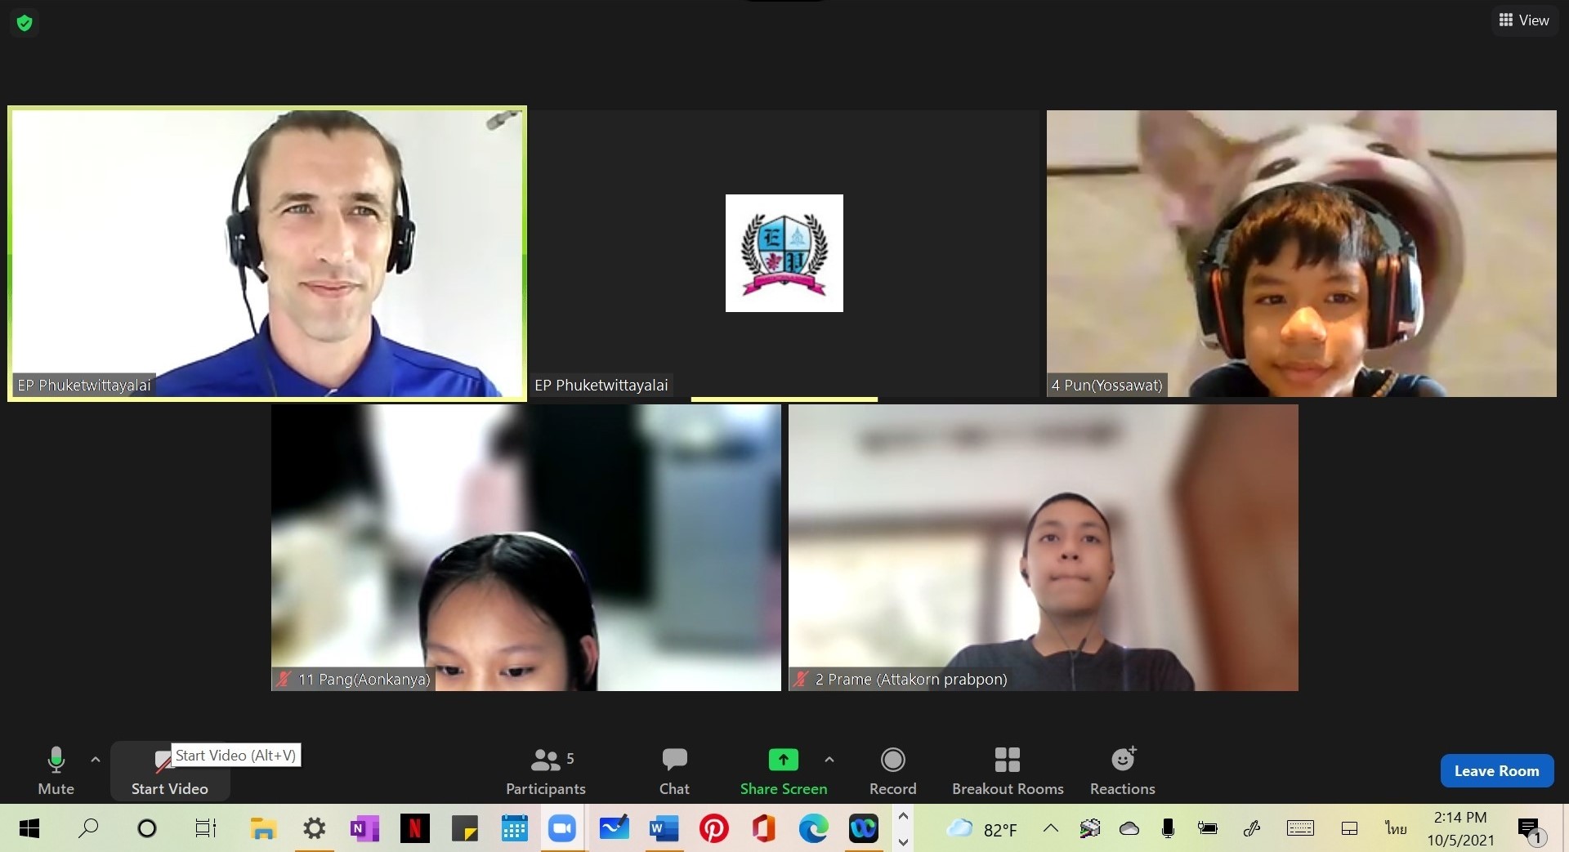Viewport: 1569px width, 852px height.
Task: Click the green Share Screen button
Action: click(x=784, y=771)
